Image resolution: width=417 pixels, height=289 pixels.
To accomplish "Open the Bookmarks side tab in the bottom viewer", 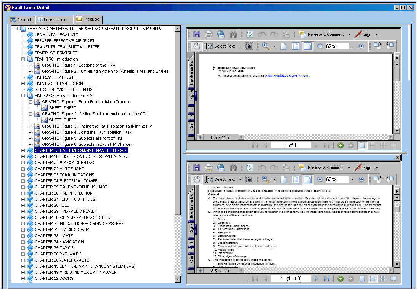I will click(191, 206).
